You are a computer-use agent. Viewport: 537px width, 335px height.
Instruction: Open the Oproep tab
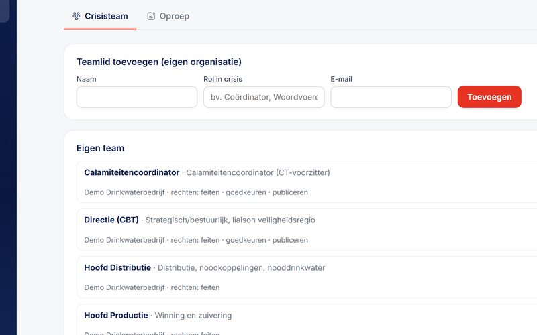pyautogui.click(x=168, y=16)
